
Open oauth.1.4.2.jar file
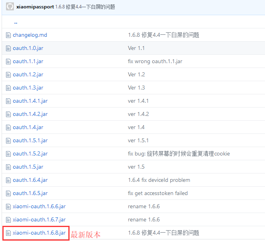coord(30,114)
